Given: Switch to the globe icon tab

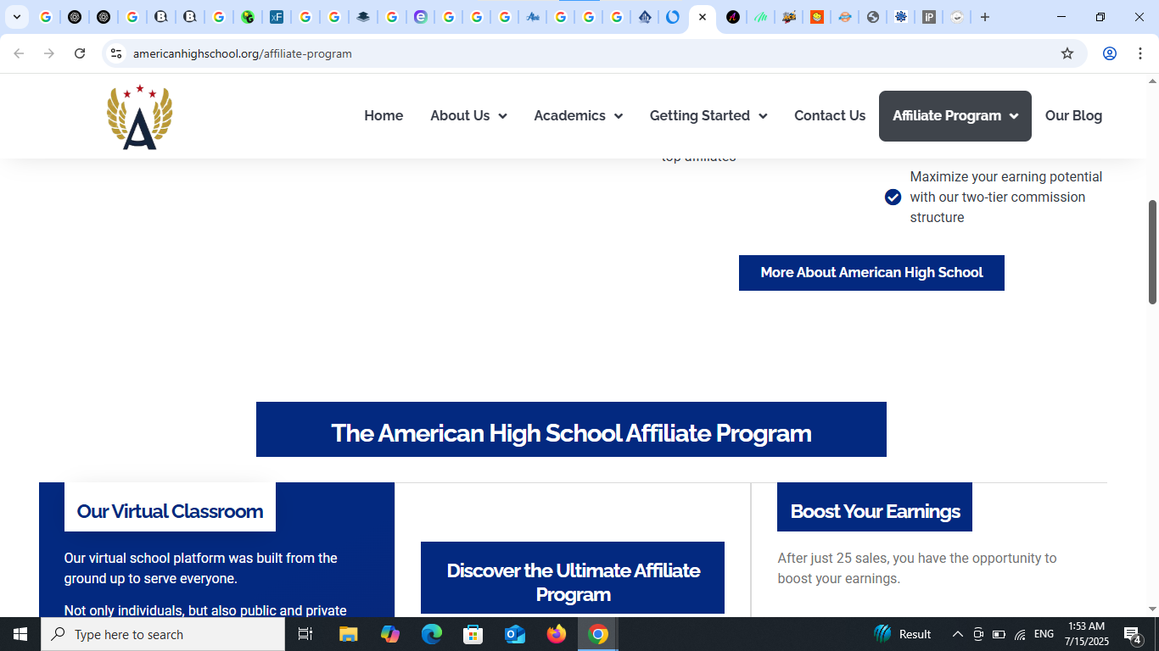Looking at the screenshot, I should coord(873,17).
